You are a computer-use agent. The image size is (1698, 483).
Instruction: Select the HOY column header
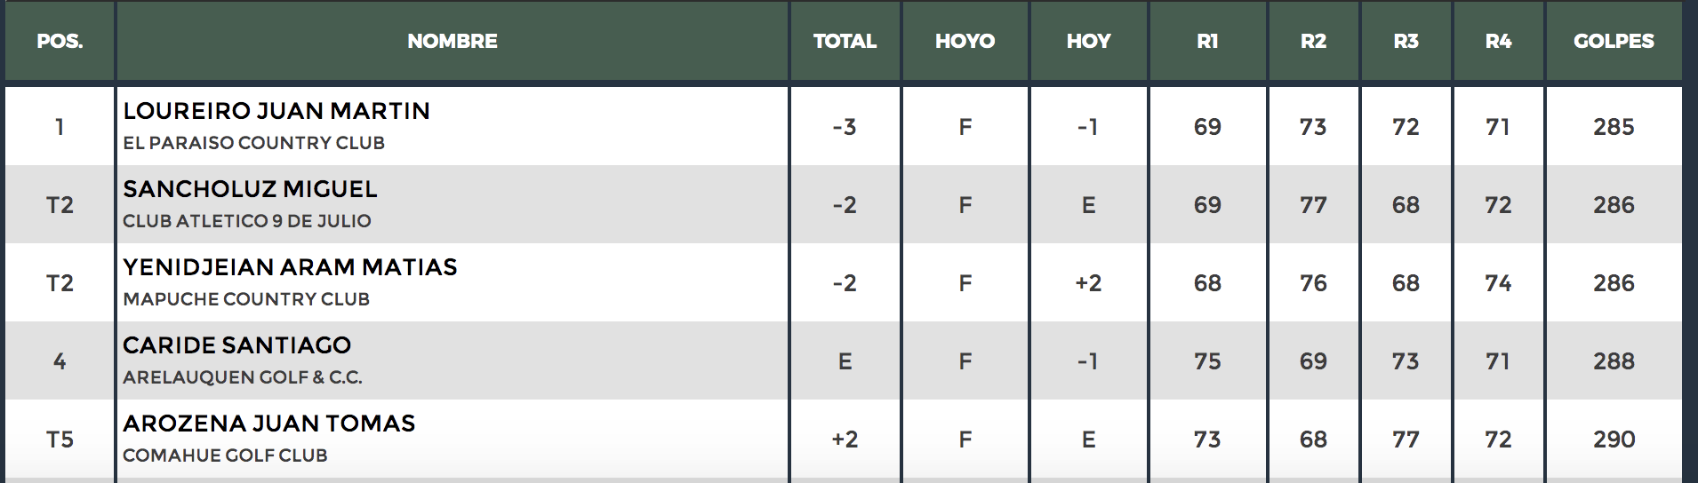(x=1088, y=41)
